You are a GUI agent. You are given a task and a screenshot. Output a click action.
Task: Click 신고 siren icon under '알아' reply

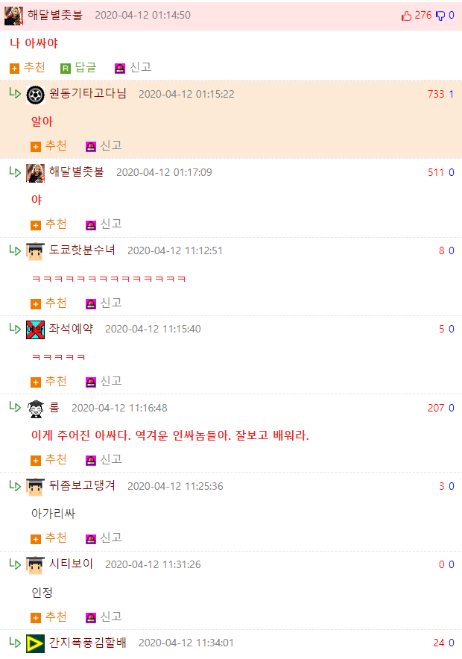click(91, 147)
